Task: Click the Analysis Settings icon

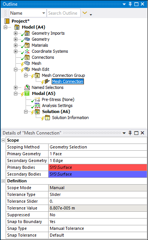Action: pyautogui.click(x=37, y=105)
